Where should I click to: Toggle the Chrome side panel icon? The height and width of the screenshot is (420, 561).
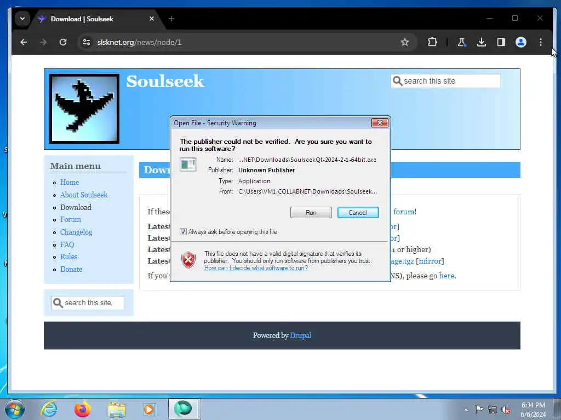(x=501, y=42)
